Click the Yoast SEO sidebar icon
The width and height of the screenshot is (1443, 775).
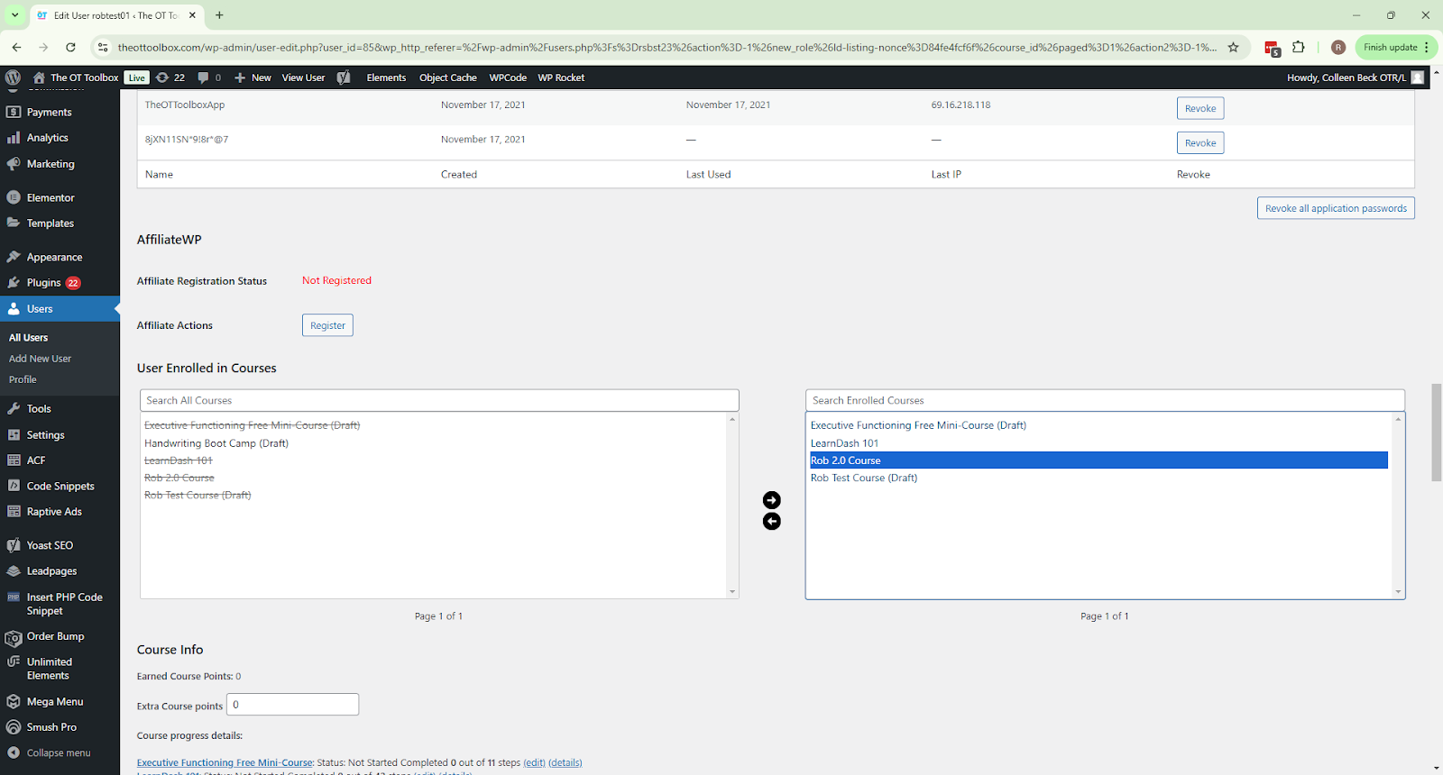(x=14, y=545)
